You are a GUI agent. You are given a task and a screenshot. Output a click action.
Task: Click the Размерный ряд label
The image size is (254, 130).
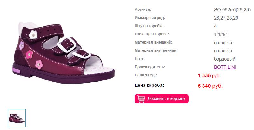pyautogui.click(x=150, y=18)
